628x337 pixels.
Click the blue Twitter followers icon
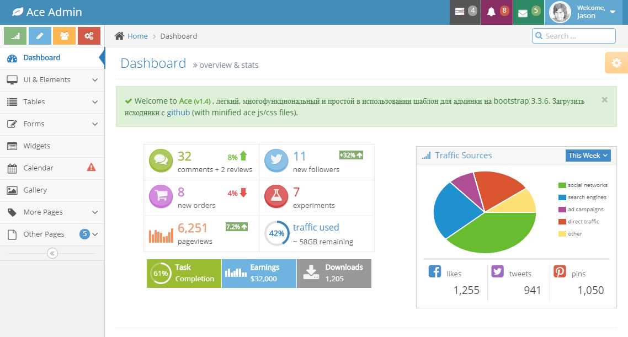click(x=276, y=160)
